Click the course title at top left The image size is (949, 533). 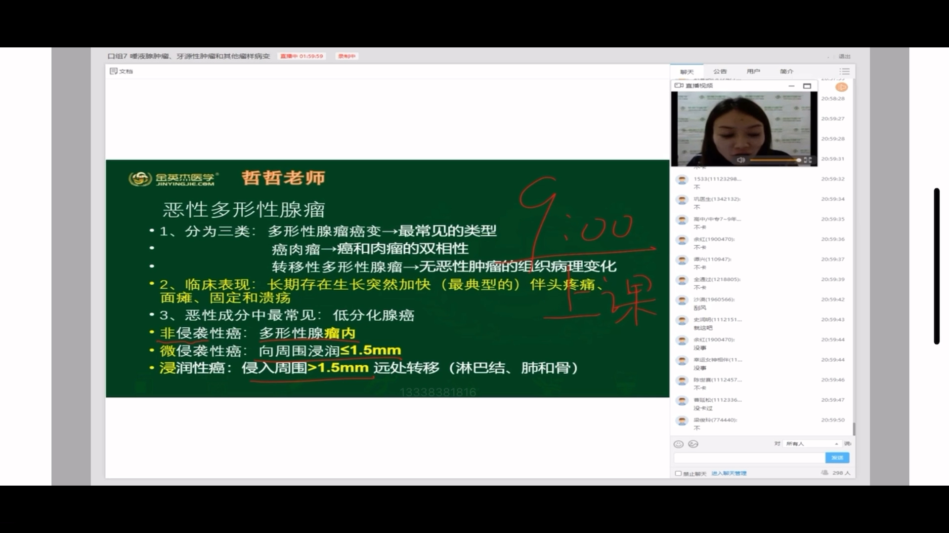point(189,56)
